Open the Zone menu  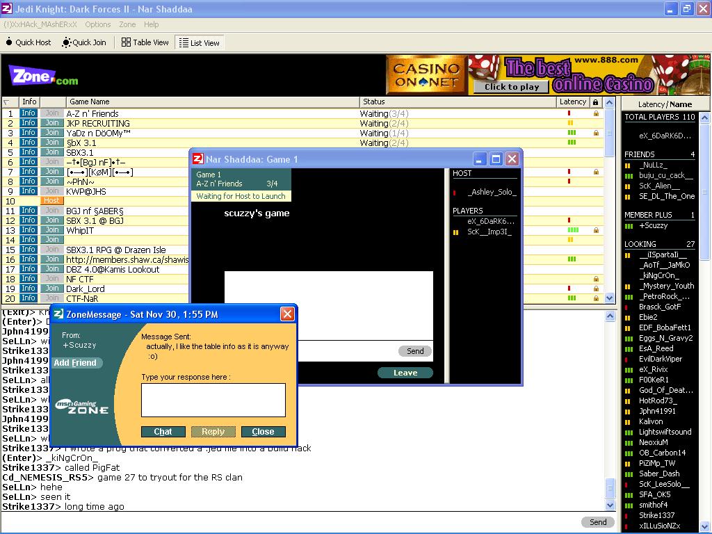(127, 24)
